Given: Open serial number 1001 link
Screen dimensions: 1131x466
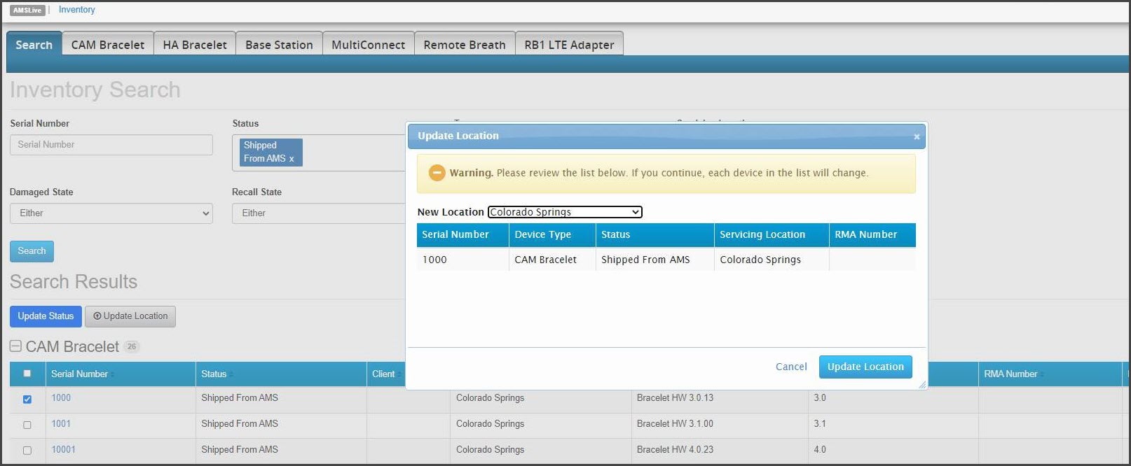Looking at the screenshot, I should [61, 424].
